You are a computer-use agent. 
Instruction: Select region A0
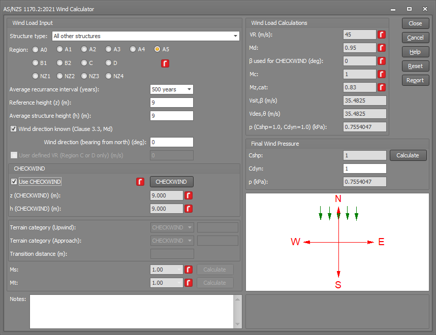[x=35, y=49]
